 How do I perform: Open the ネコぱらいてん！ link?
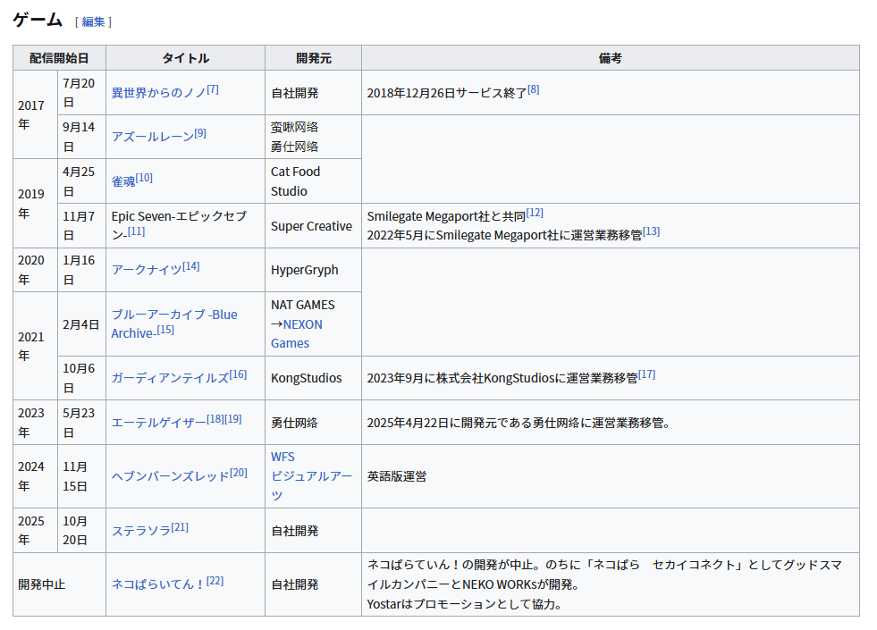tap(158, 584)
